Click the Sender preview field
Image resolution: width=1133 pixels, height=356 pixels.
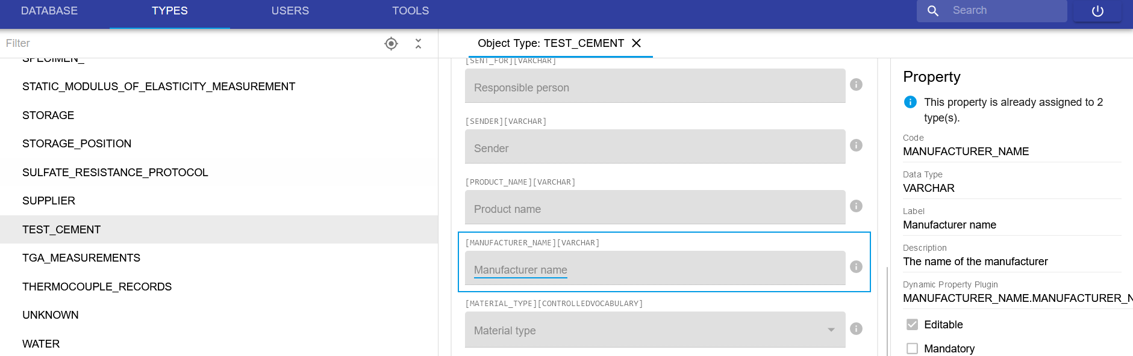click(655, 146)
